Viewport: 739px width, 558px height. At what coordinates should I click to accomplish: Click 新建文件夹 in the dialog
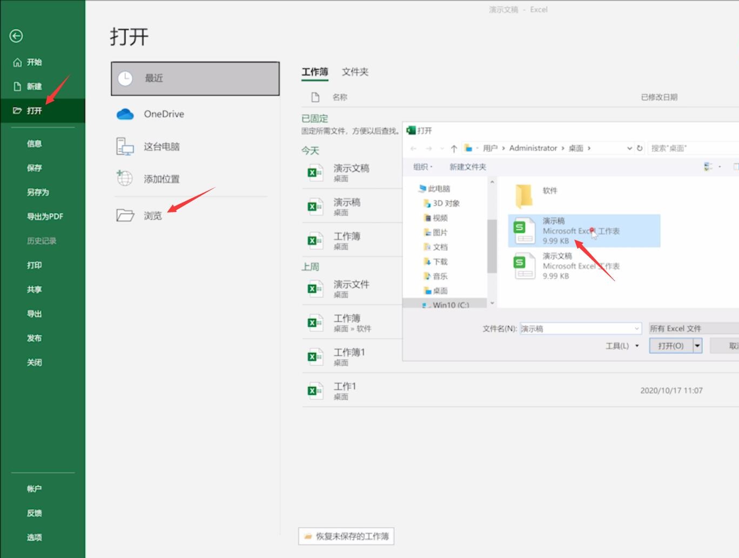coord(468,167)
